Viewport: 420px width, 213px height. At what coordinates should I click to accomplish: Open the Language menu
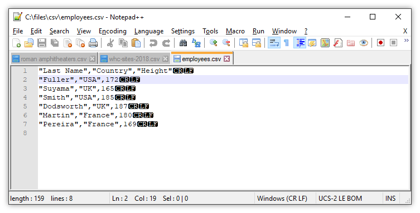(149, 31)
